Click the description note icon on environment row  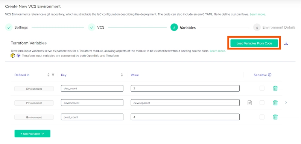click(249, 103)
